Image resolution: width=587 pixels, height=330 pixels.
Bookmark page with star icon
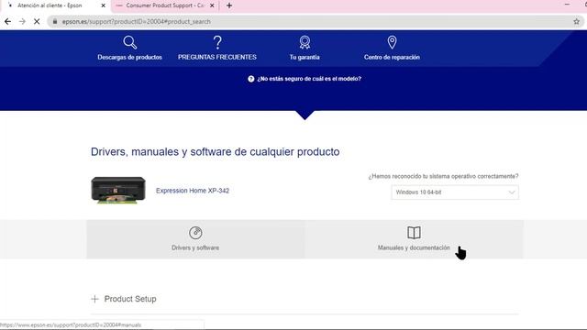click(577, 22)
